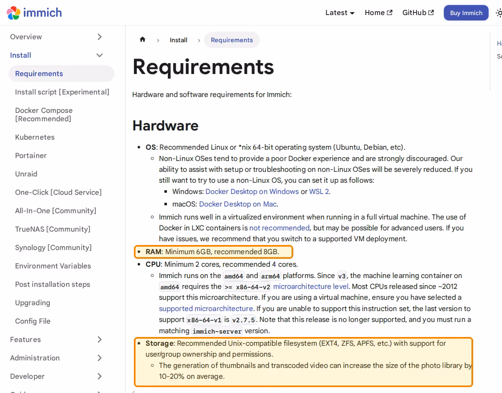Open One-Click [Cloud Service] page
This screenshot has height=393, width=502.
pos(58,192)
